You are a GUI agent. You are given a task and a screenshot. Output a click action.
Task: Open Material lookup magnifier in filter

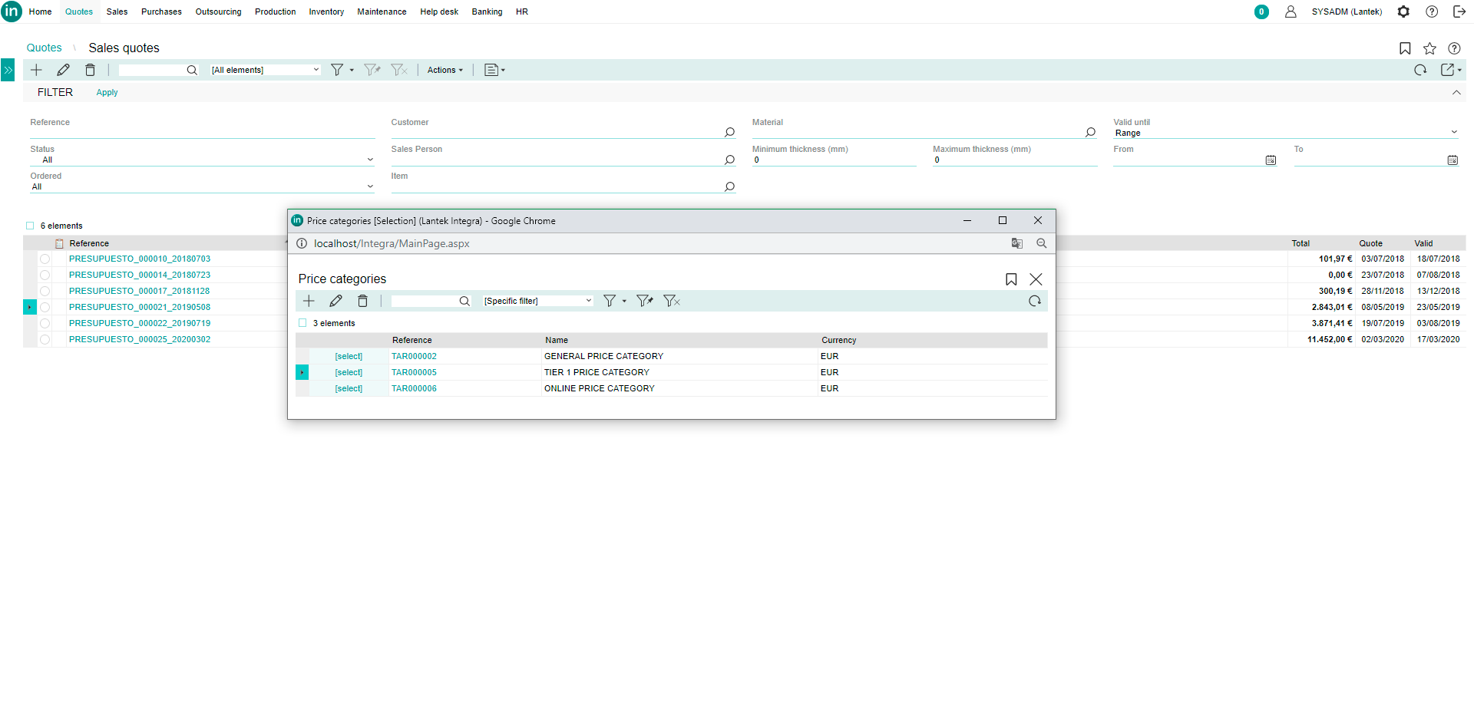coord(1090,132)
